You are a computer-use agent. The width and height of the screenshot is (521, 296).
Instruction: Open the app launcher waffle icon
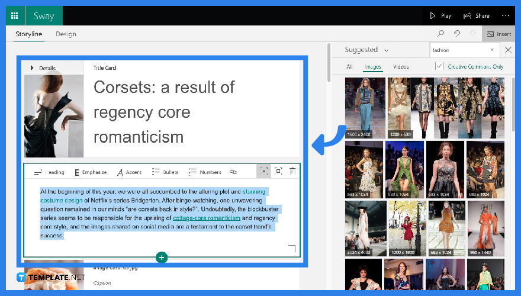(x=15, y=15)
